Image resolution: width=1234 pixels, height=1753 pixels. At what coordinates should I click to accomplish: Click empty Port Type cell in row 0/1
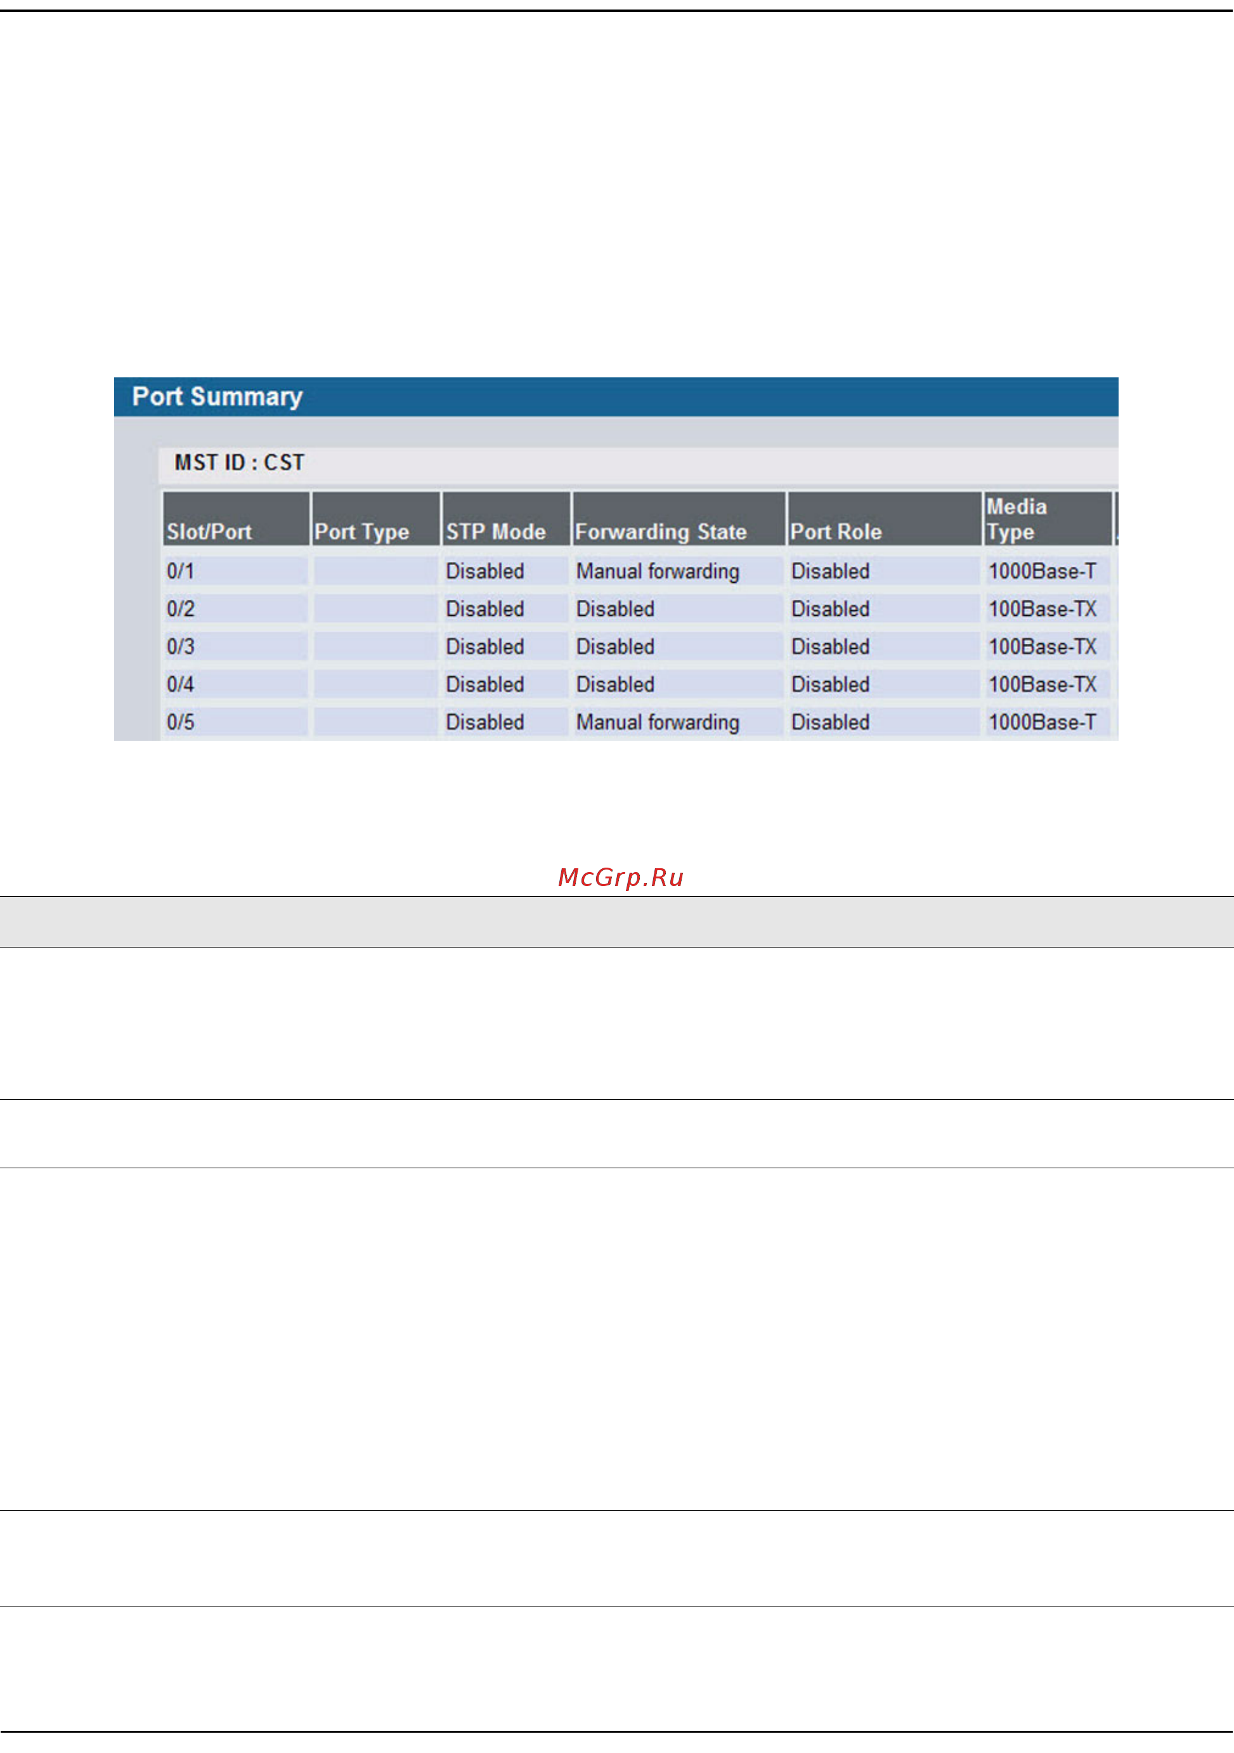coord(375,571)
